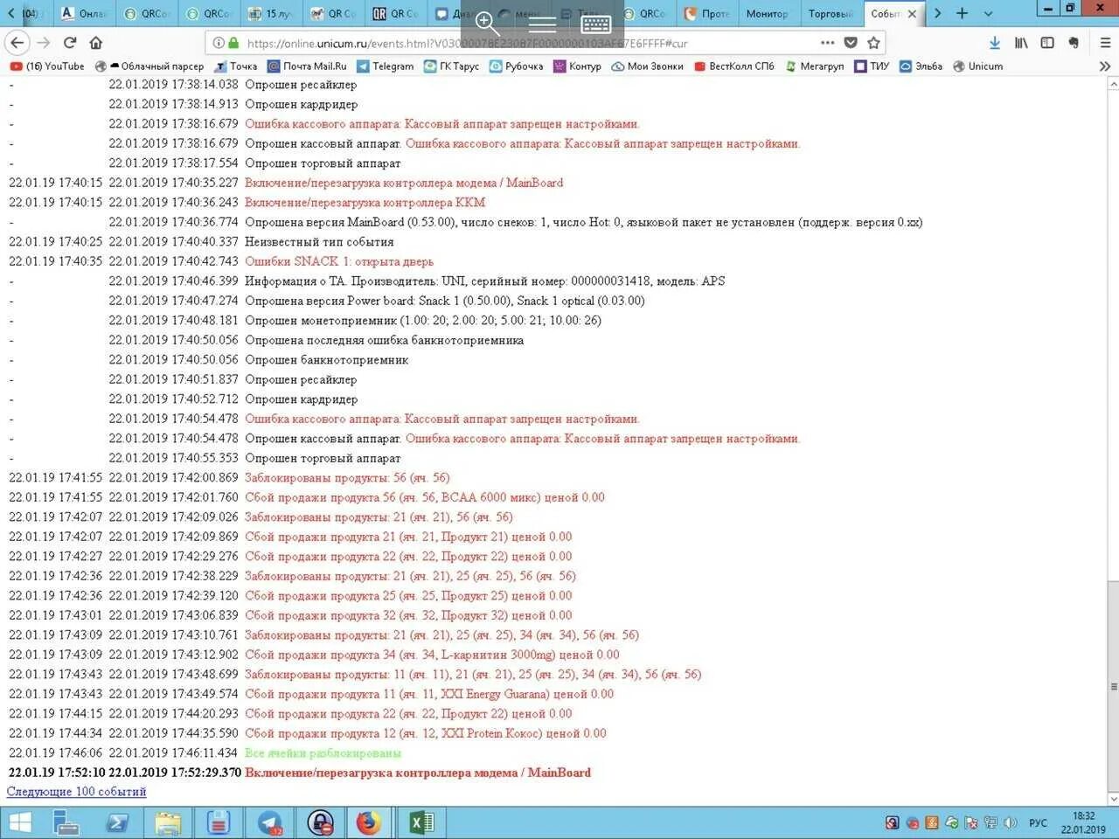Screen dimensions: 1119x839
Task: Open a new tab with the plus icon
Action: tap(962, 13)
